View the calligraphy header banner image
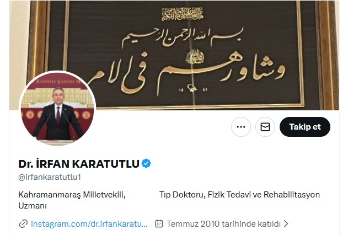 (174, 55)
